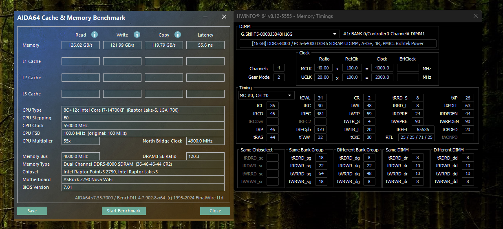Click the Chipset Intel Raptor Point-S Z790 field
Viewport: 503px width, 229px height.
click(143, 172)
